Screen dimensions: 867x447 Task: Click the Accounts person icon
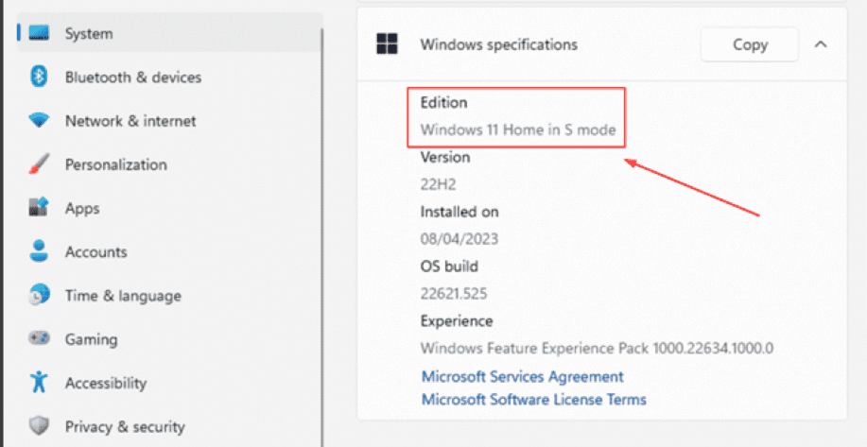point(39,251)
